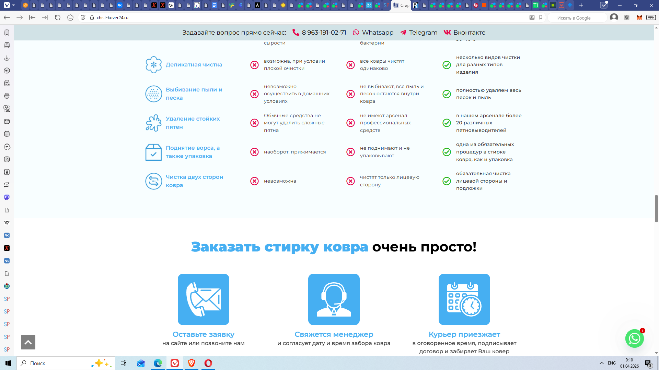Reload the current page

click(58, 17)
